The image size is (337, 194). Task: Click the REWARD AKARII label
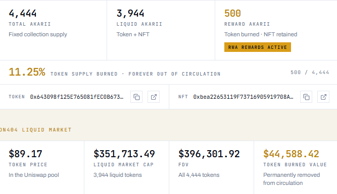click(247, 24)
